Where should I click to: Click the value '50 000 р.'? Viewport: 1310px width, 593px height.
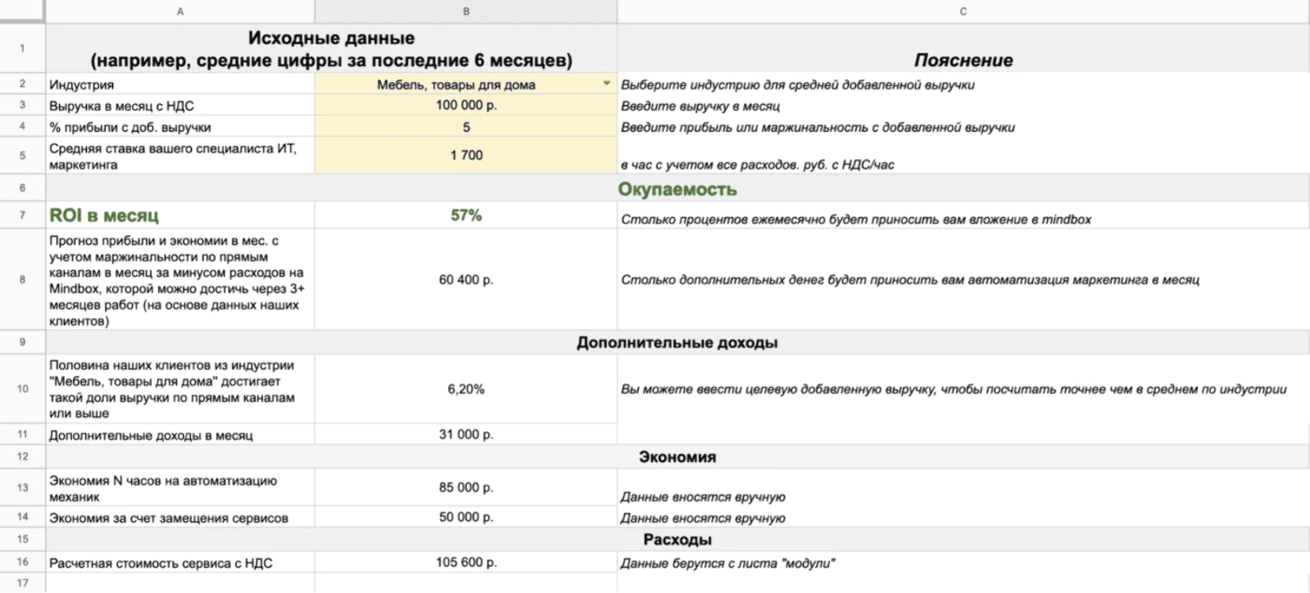tap(466, 517)
